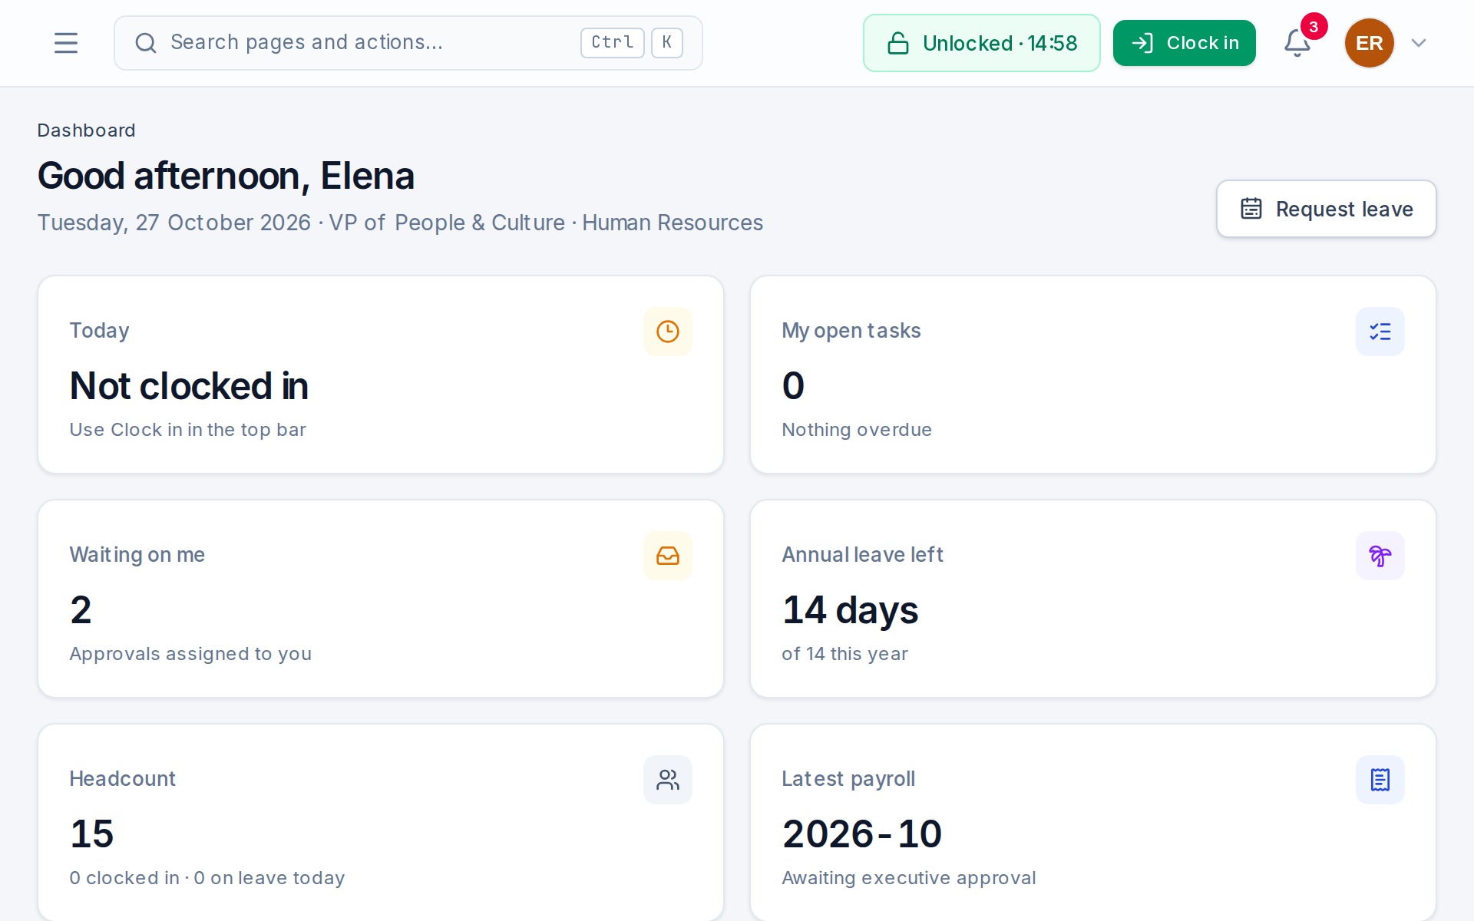Click the clock icon on Today card
The width and height of the screenshot is (1474, 921).
[668, 332]
